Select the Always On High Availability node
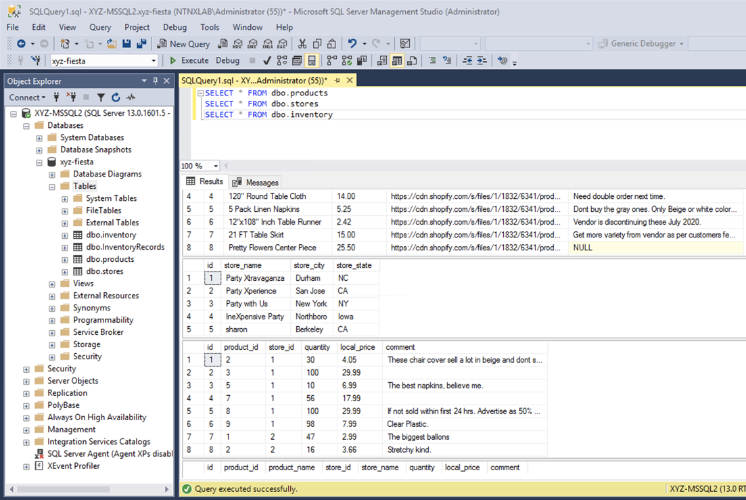Viewport: 746px width, 500px height. tap(97, 417)
